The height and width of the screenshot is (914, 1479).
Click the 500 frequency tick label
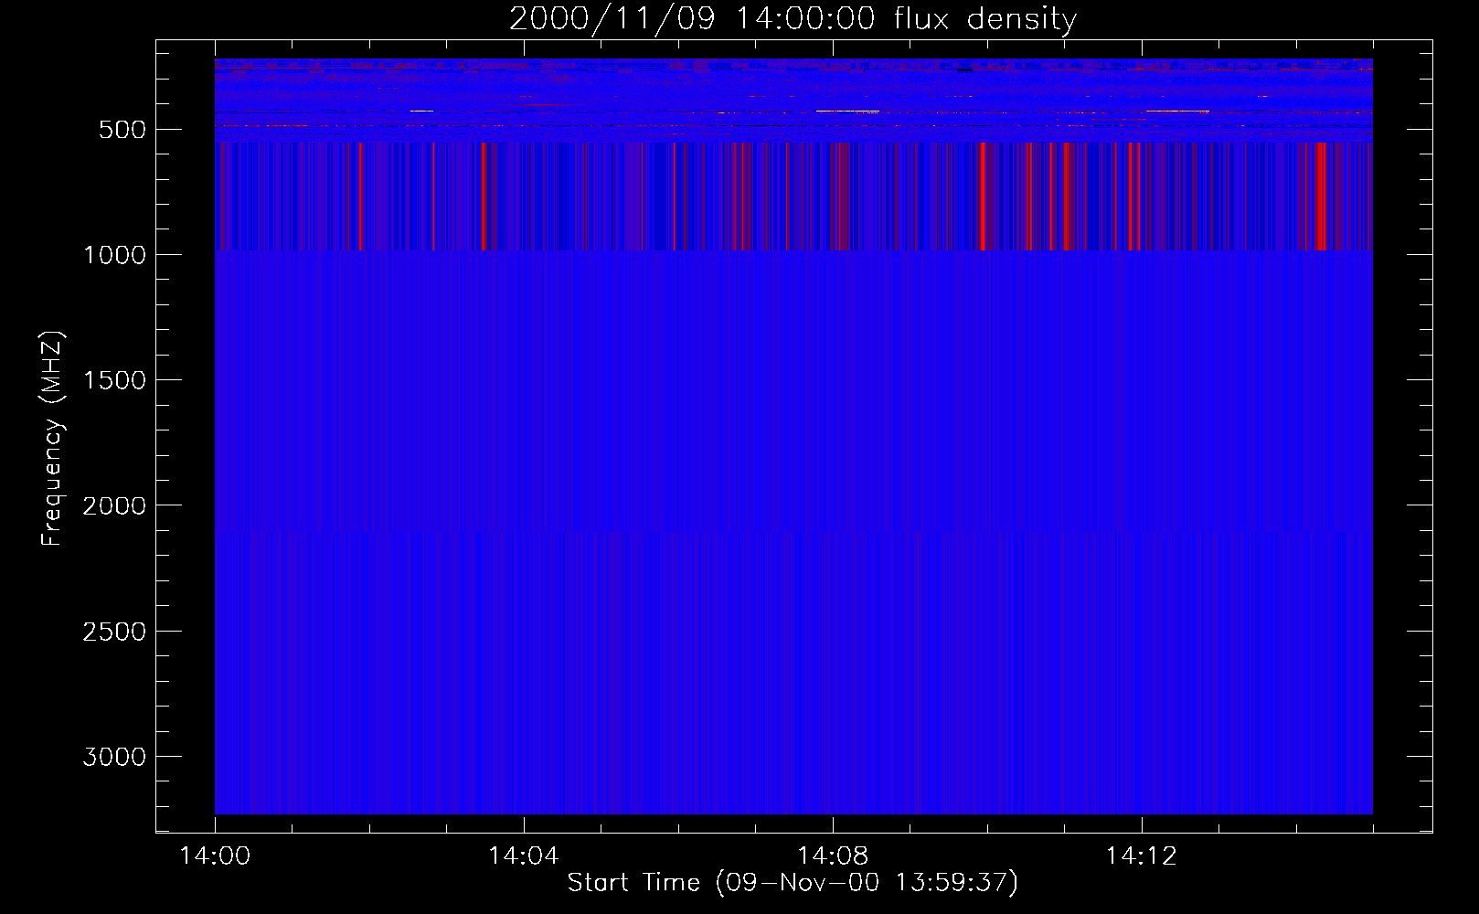(x=122, y=130)
